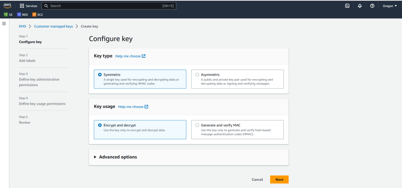This screenshot has width=402, height=188.
Task: Go to Step 2 Add labels
Action: click(27, 61)
